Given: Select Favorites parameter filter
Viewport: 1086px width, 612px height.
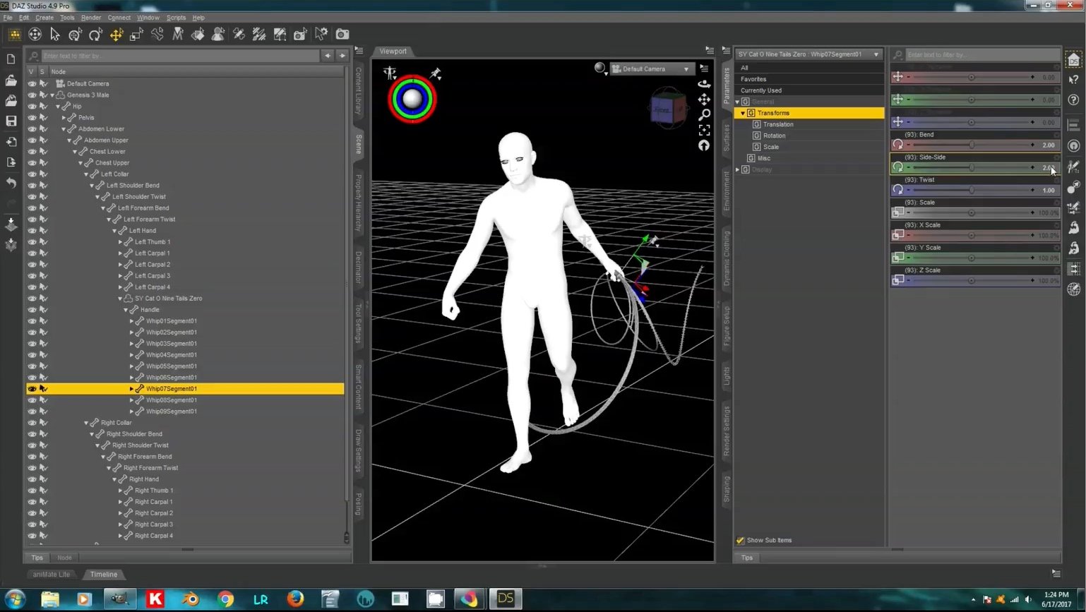Looking at the screenshot, I should pyautogui.click(x=753, y=79).
